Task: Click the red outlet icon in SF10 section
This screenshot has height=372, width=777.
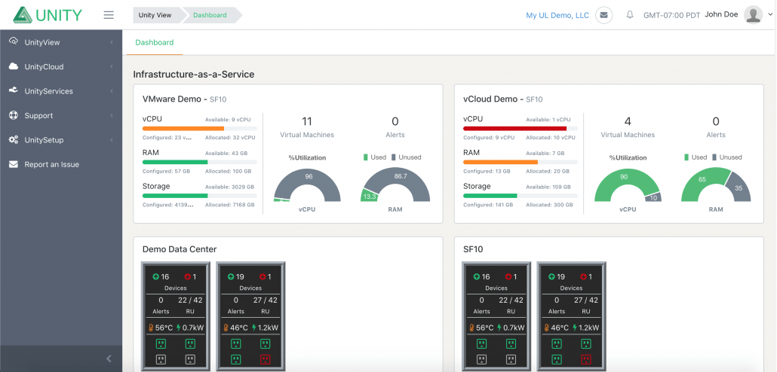Action: (x=585, y=359)
